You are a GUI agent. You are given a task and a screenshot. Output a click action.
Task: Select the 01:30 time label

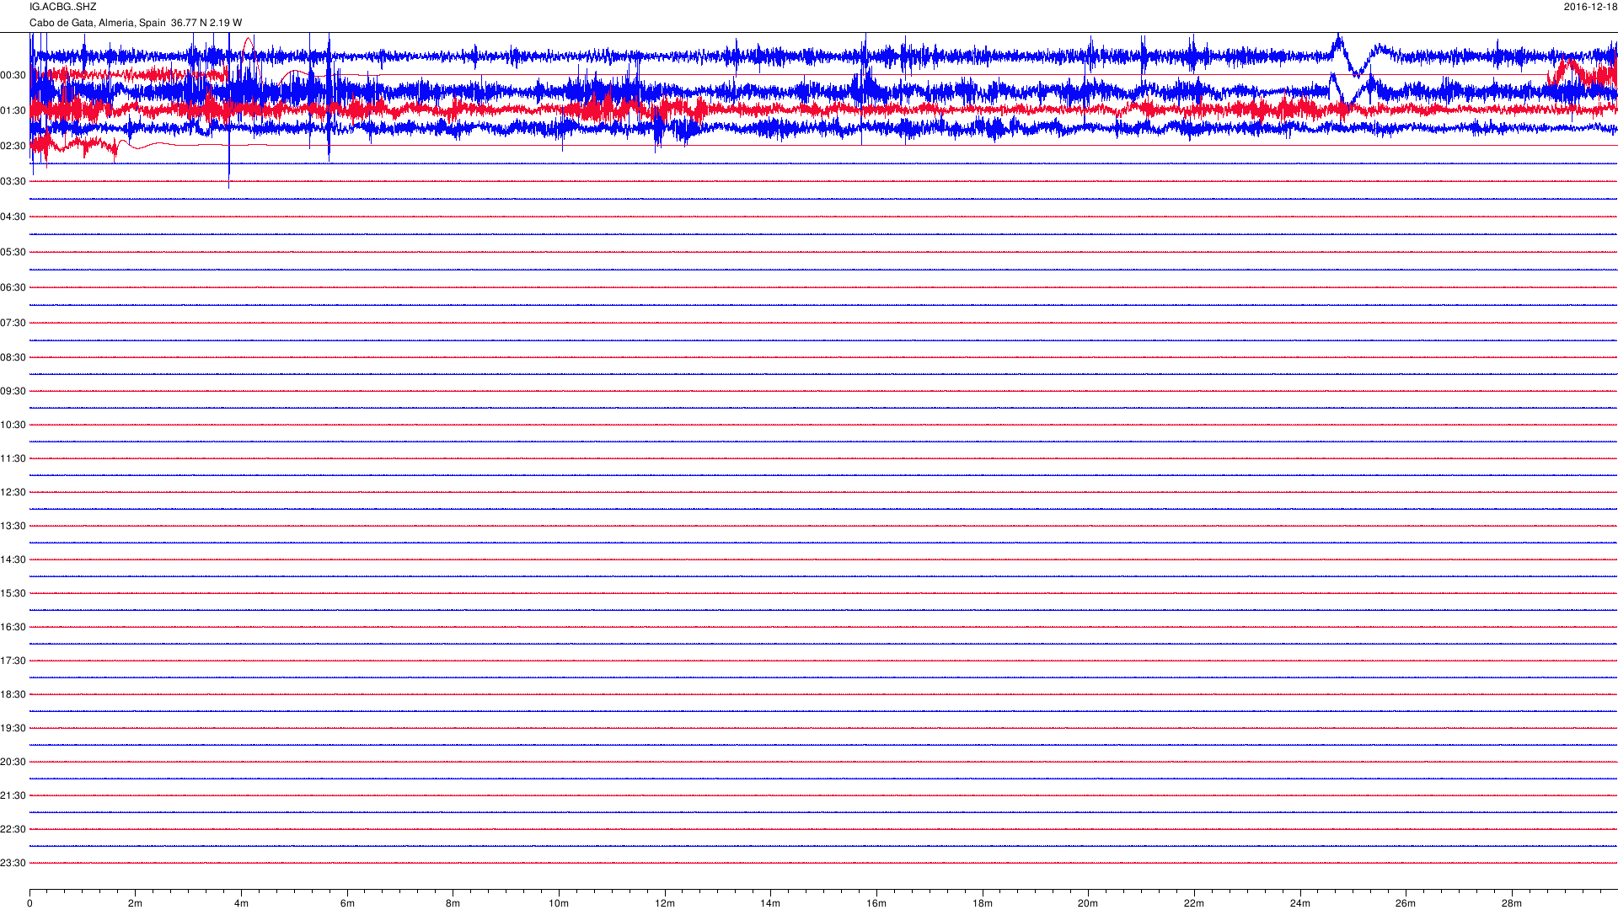[13, 110]
